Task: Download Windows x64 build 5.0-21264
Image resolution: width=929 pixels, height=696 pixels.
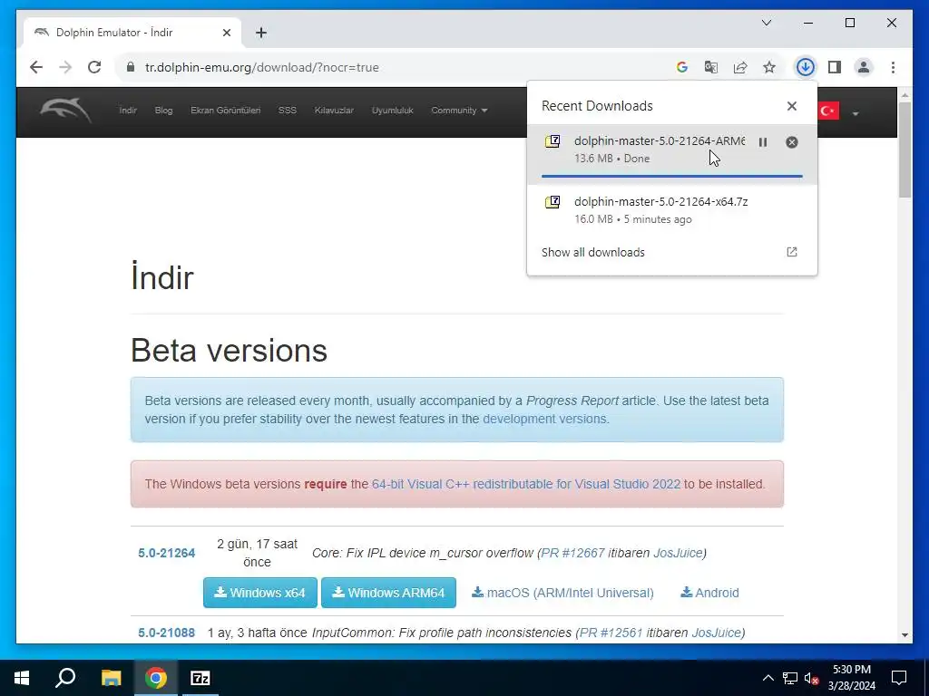Action: pyautogui.click(x=260, y=593)
